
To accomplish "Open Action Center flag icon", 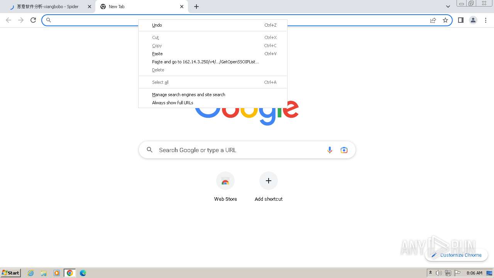I will pyautogui.click(x=457, y=273).
